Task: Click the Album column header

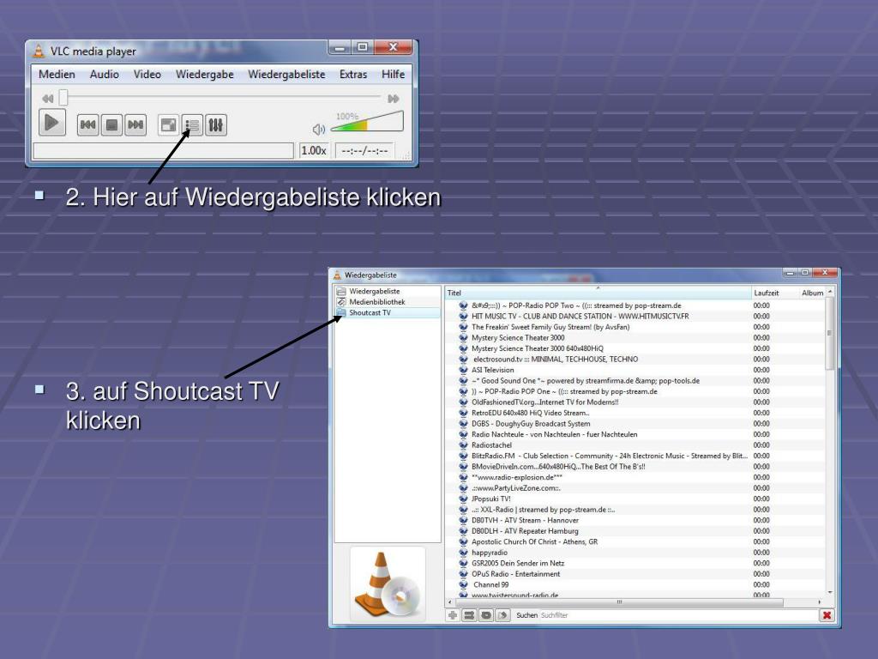Action: [x=813, y=293]
